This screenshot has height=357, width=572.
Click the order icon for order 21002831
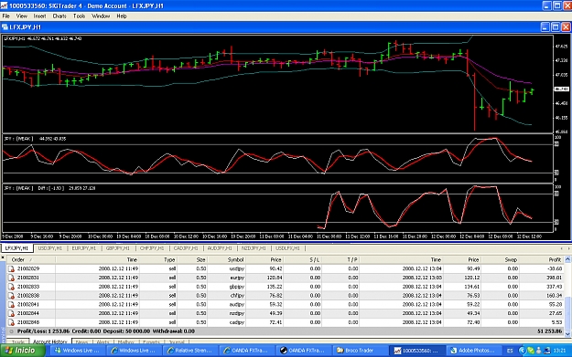(11, 278)
